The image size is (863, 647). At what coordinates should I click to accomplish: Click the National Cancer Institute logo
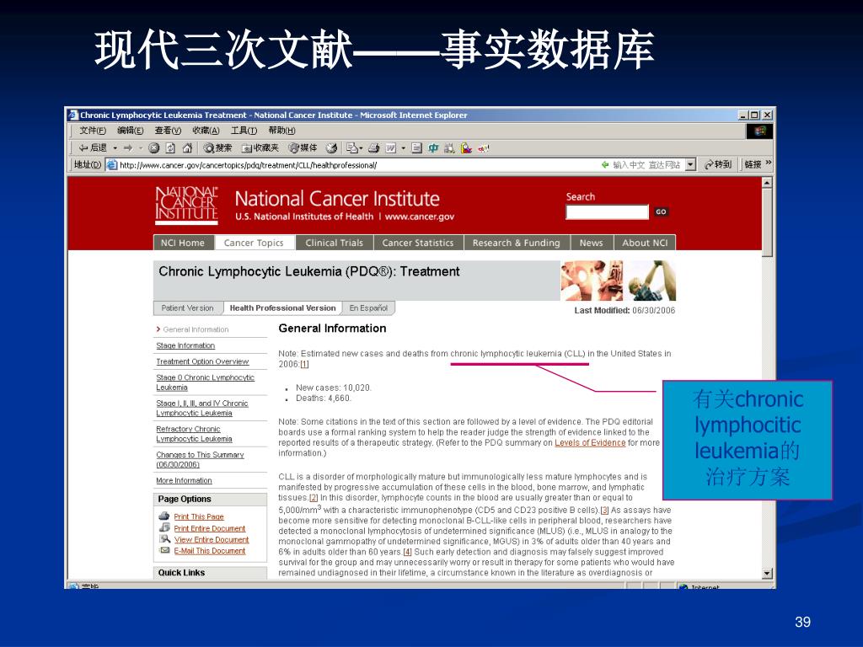click(x=186, y=205)
